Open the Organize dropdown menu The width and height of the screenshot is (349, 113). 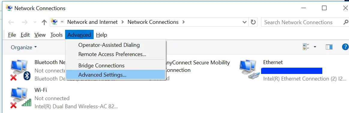click(24, 47)
